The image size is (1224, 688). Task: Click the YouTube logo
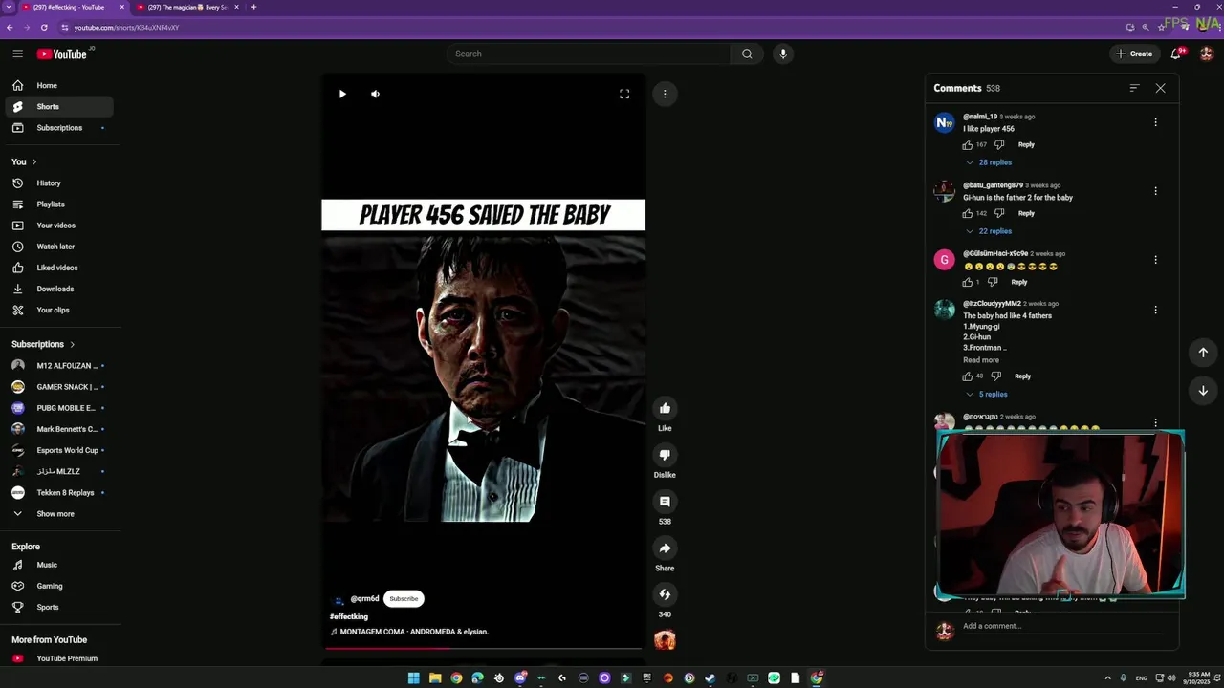(x=62, y=54)
